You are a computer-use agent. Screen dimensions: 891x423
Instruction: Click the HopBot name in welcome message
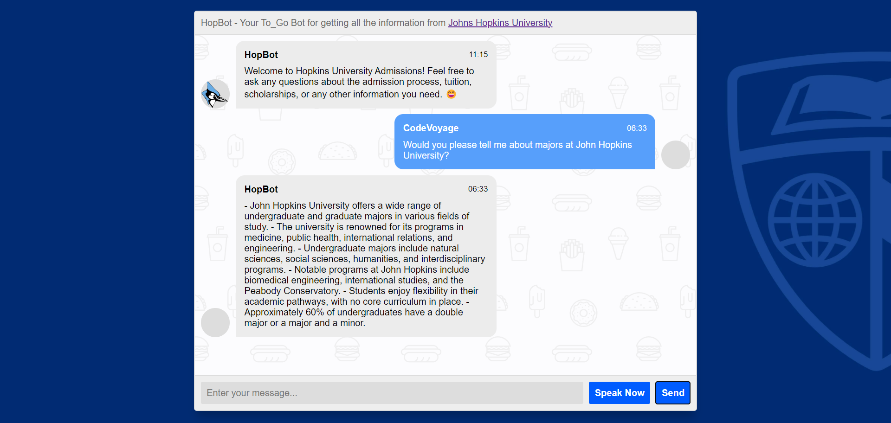click(261, 55)
